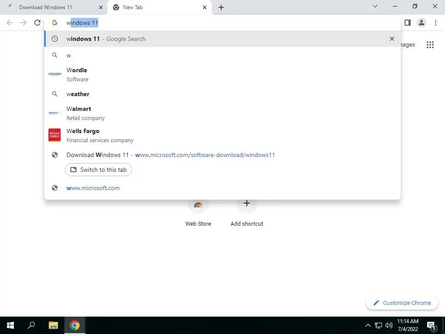Screen dimensions: 445x334
Task: Open the clock showing 11:14 AM
Action: pyautogui.click(x=408, y=325)
